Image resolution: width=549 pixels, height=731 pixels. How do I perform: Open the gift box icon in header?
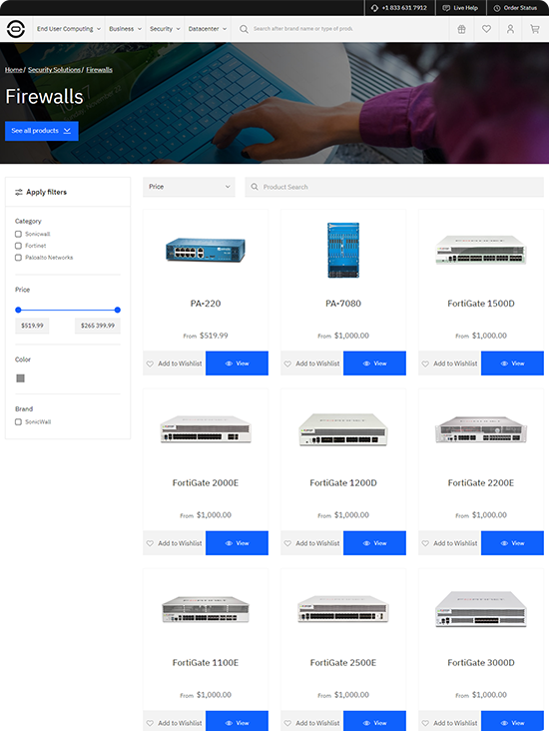click(x=461, y=29)
